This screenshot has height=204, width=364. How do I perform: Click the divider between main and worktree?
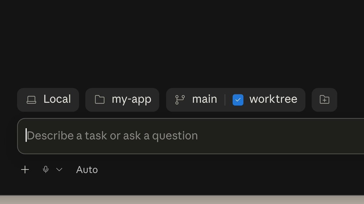(x=225, y=100)
